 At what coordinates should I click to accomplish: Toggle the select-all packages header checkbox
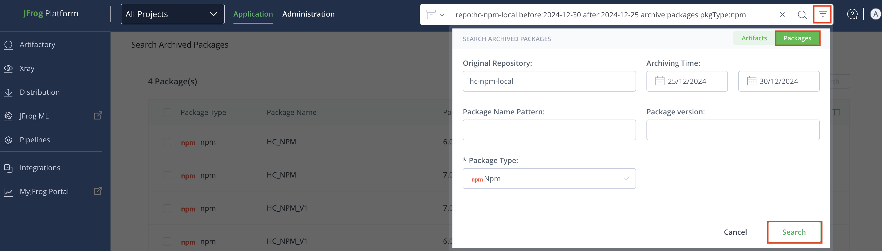pyautogui.click(x=167, y=112)
